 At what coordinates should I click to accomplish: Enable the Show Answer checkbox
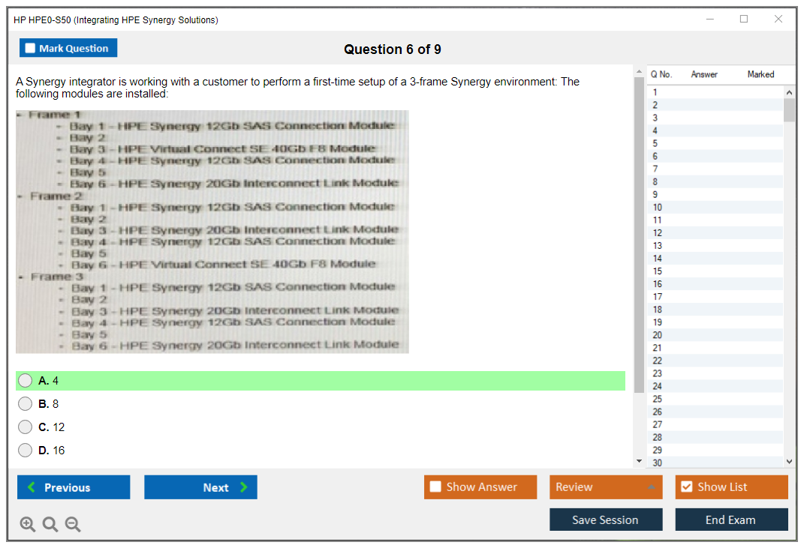[x=436, y=487]
